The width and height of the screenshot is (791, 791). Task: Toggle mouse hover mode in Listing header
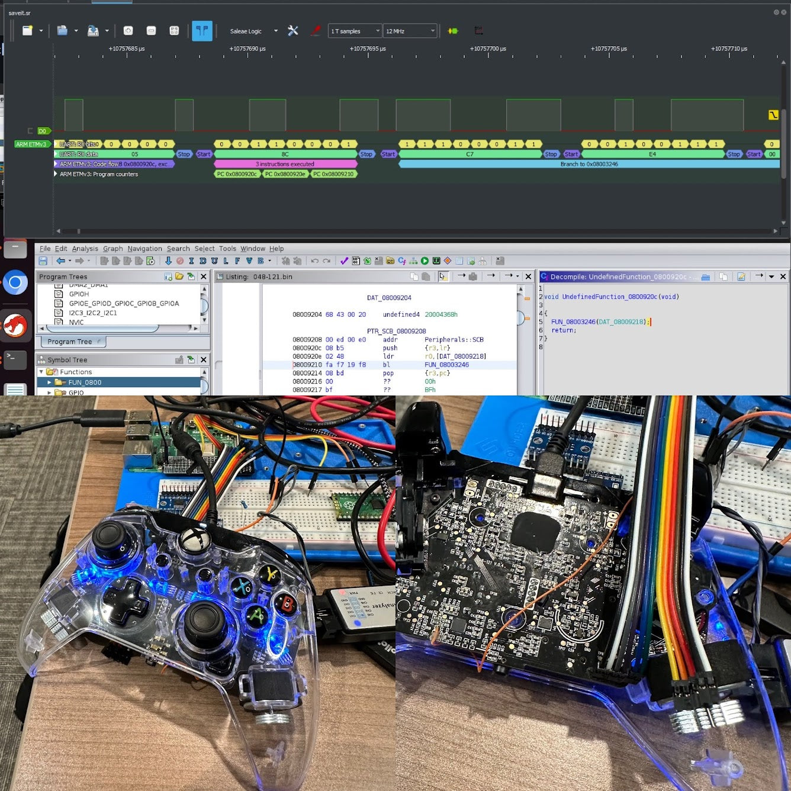[442, 276]
